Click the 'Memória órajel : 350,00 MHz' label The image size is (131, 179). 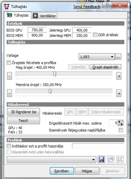[39, 85]
